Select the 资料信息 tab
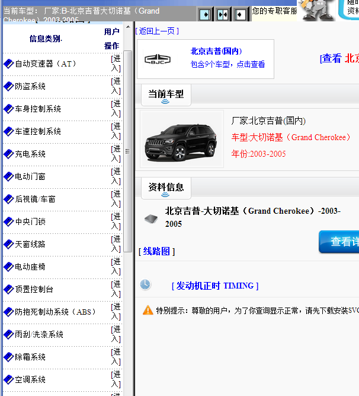The image size is (359, 396). (x=166, y=188)
